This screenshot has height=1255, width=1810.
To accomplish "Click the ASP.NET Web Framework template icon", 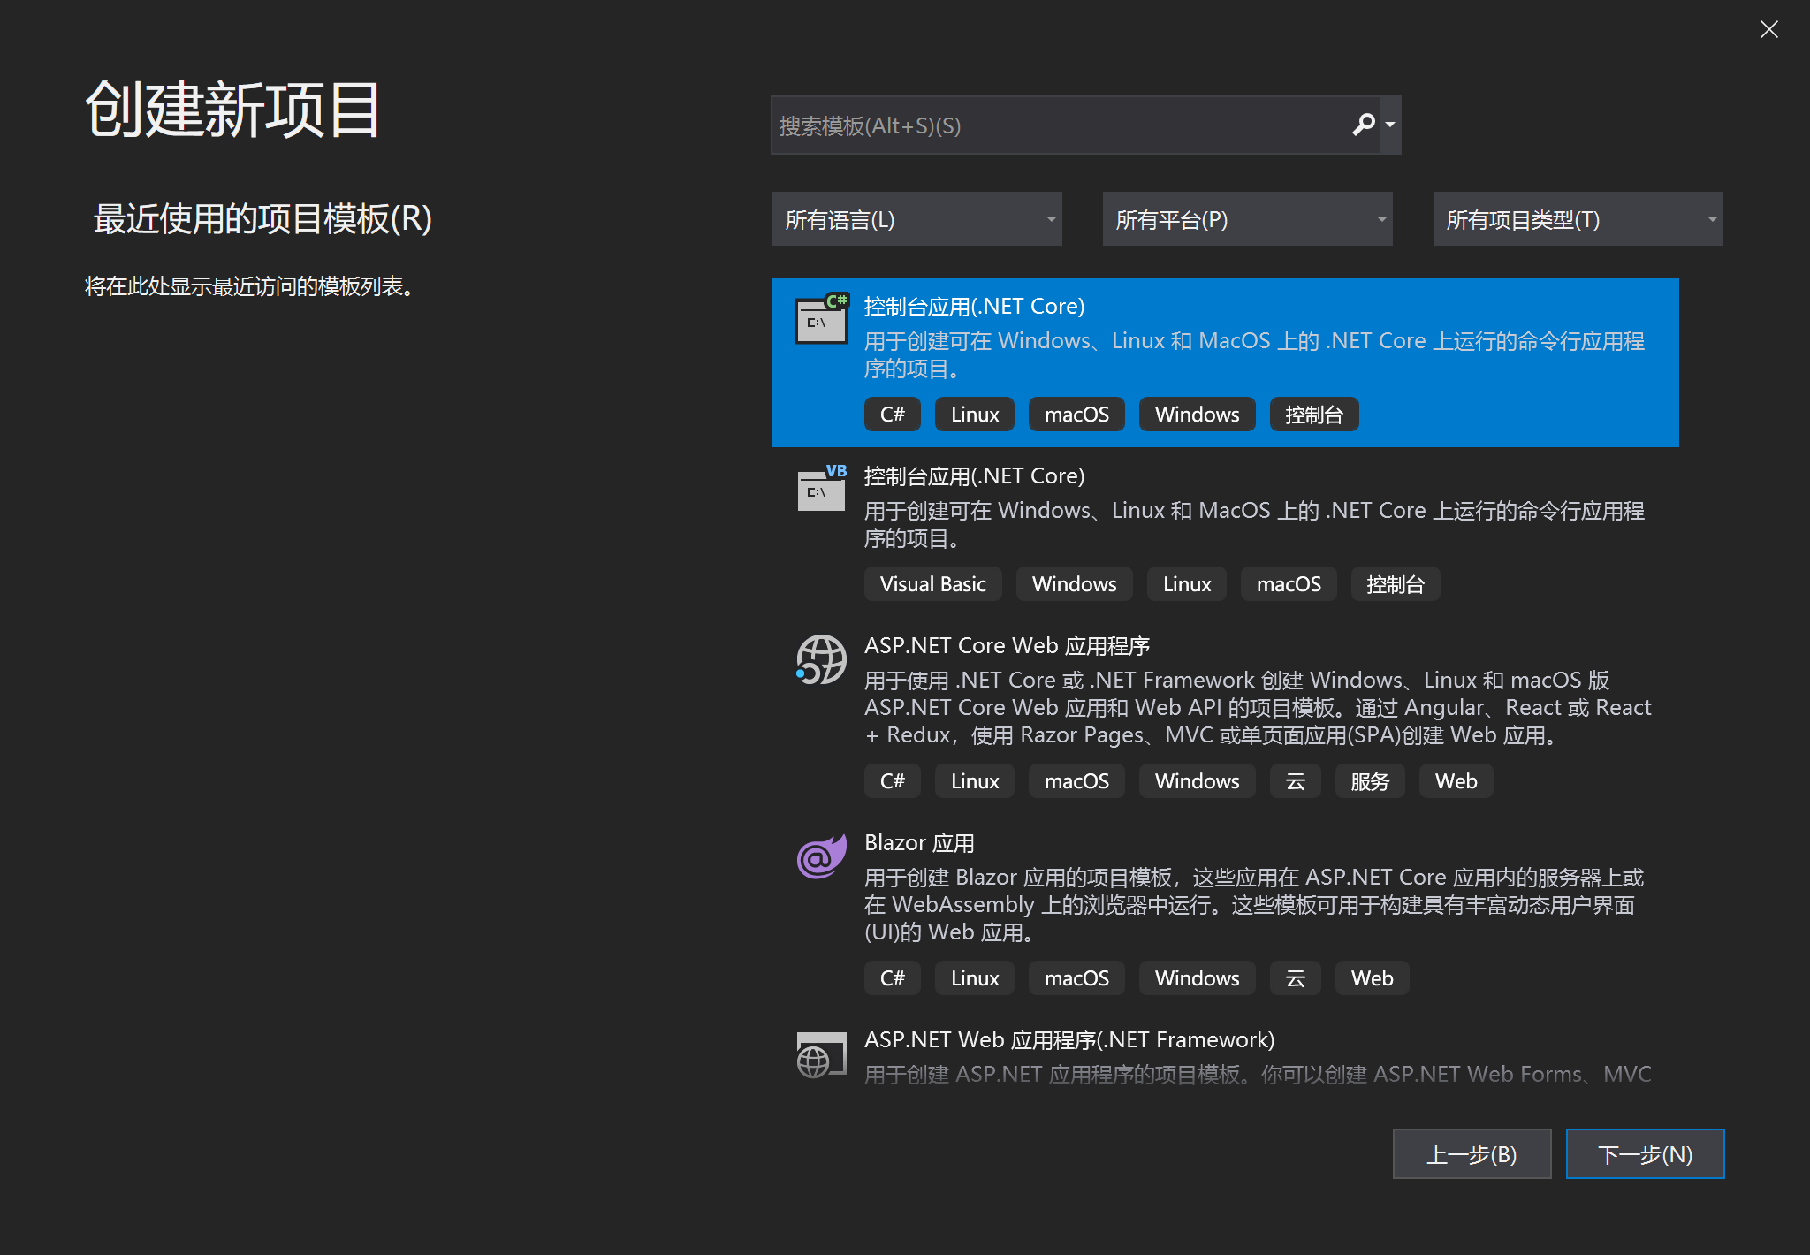I will click(822, 1055).
